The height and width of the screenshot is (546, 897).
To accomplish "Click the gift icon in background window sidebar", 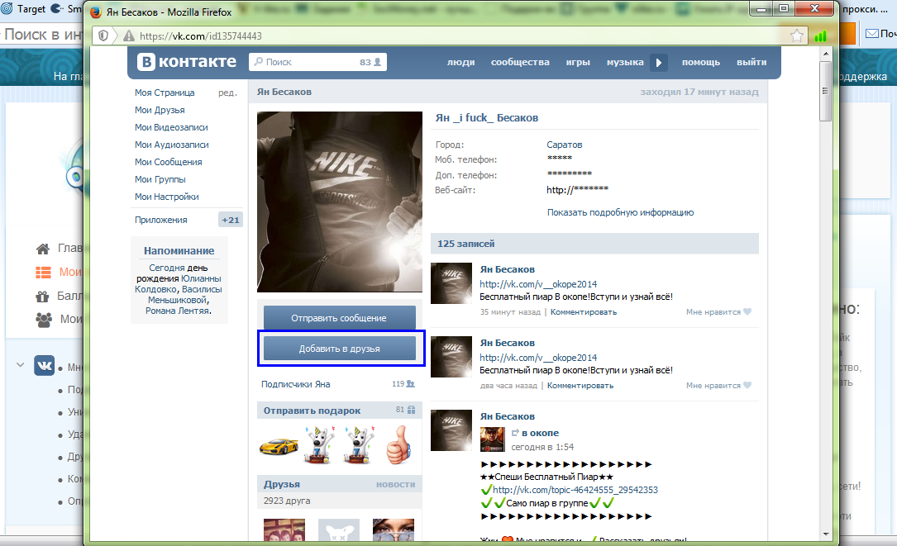I will [x=42, y=297].
